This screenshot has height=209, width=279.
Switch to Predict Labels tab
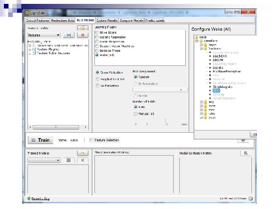155,21
